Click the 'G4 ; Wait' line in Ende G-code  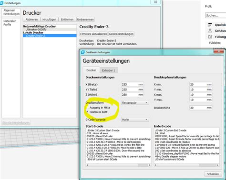[x=160, y=133]
